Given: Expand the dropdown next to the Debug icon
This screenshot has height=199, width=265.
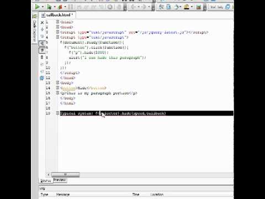Looking at the screenshot, I should pyautogui.click(x=55, y=7).
